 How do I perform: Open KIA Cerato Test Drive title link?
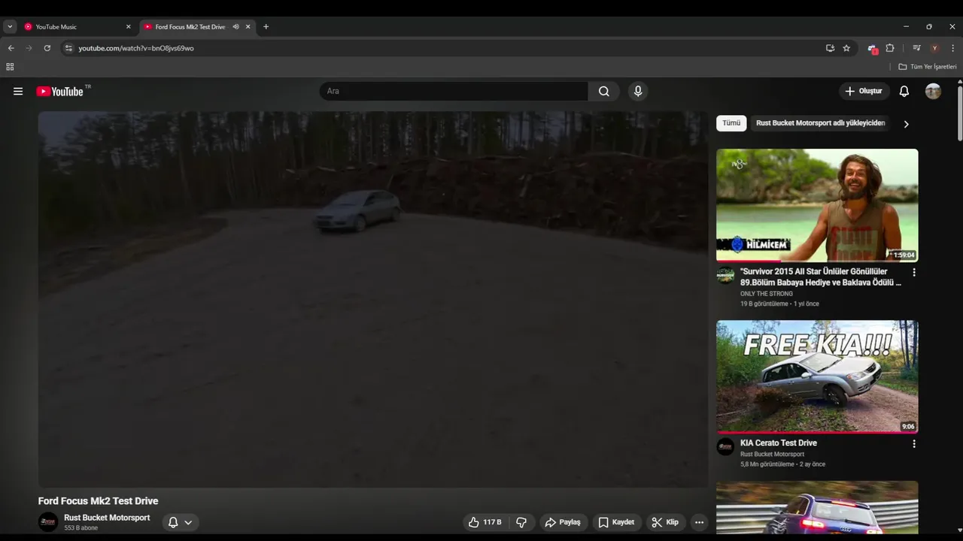(x=778, y=443)
